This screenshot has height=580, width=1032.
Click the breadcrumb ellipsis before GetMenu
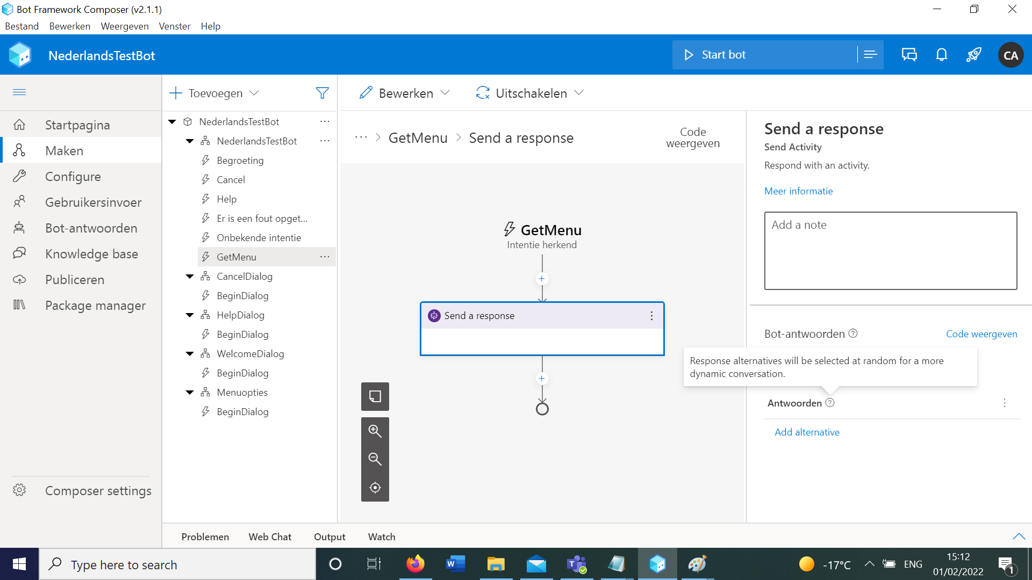(361, 137)
